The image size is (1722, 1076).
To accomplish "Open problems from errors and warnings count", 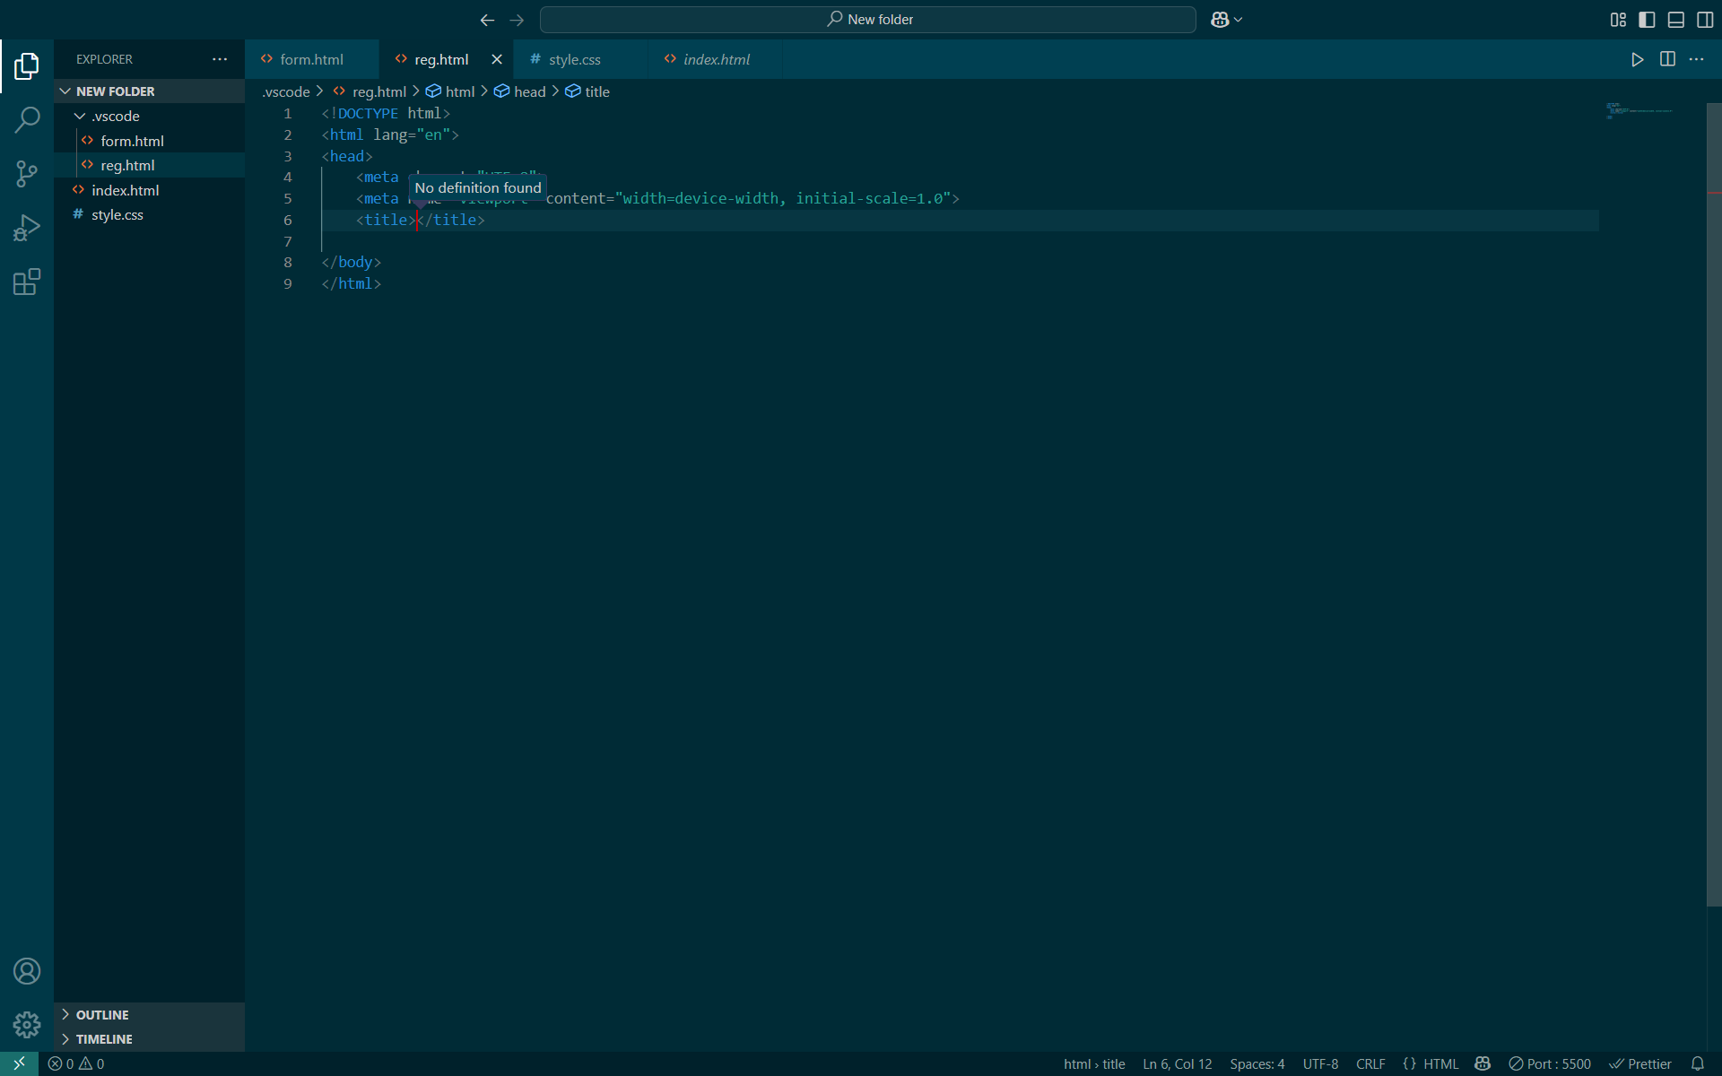I will 76,1063.
